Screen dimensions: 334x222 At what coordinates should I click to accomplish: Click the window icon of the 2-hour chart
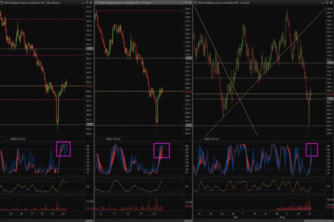pyautogui.click(x=97, y=3)
